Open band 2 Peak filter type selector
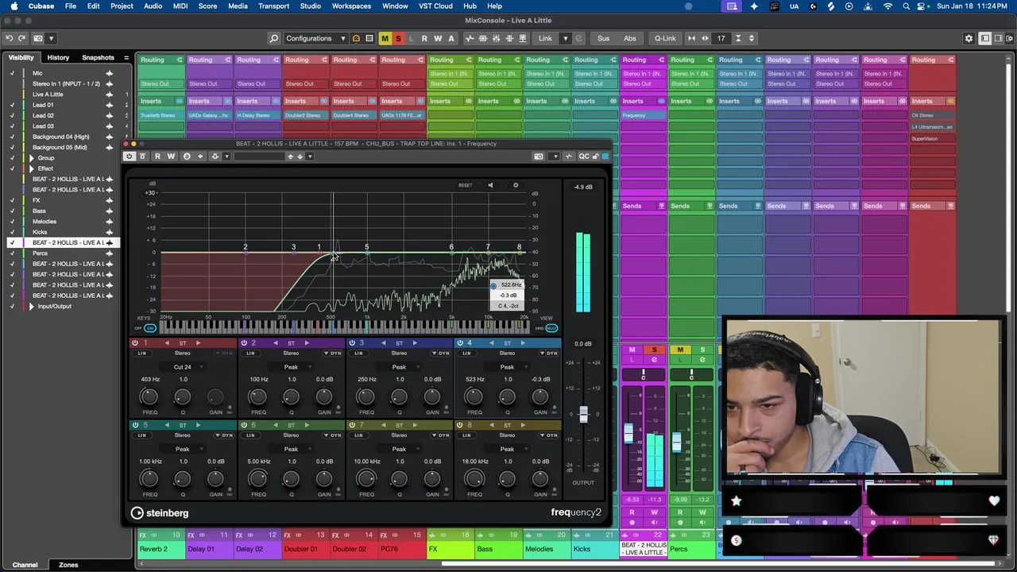1017x572 pixels. (x=291, y=367)
